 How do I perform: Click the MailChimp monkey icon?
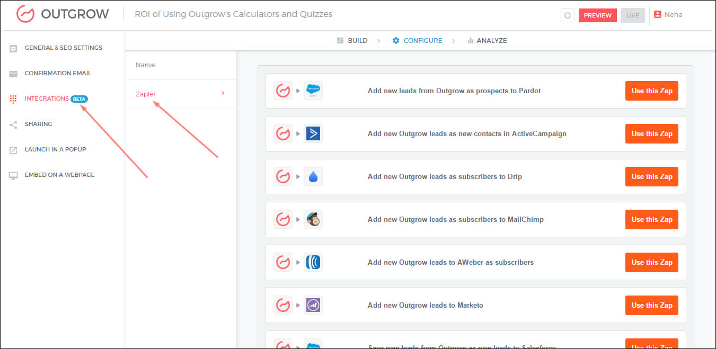pos(313,219)
